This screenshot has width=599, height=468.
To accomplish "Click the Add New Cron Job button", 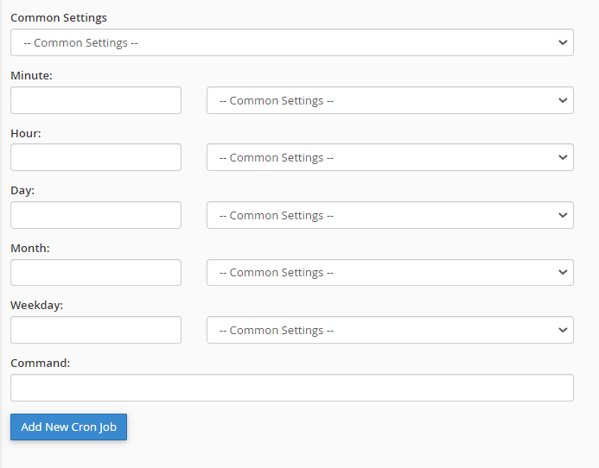I will pyautogui.click(x=69, y=427).
